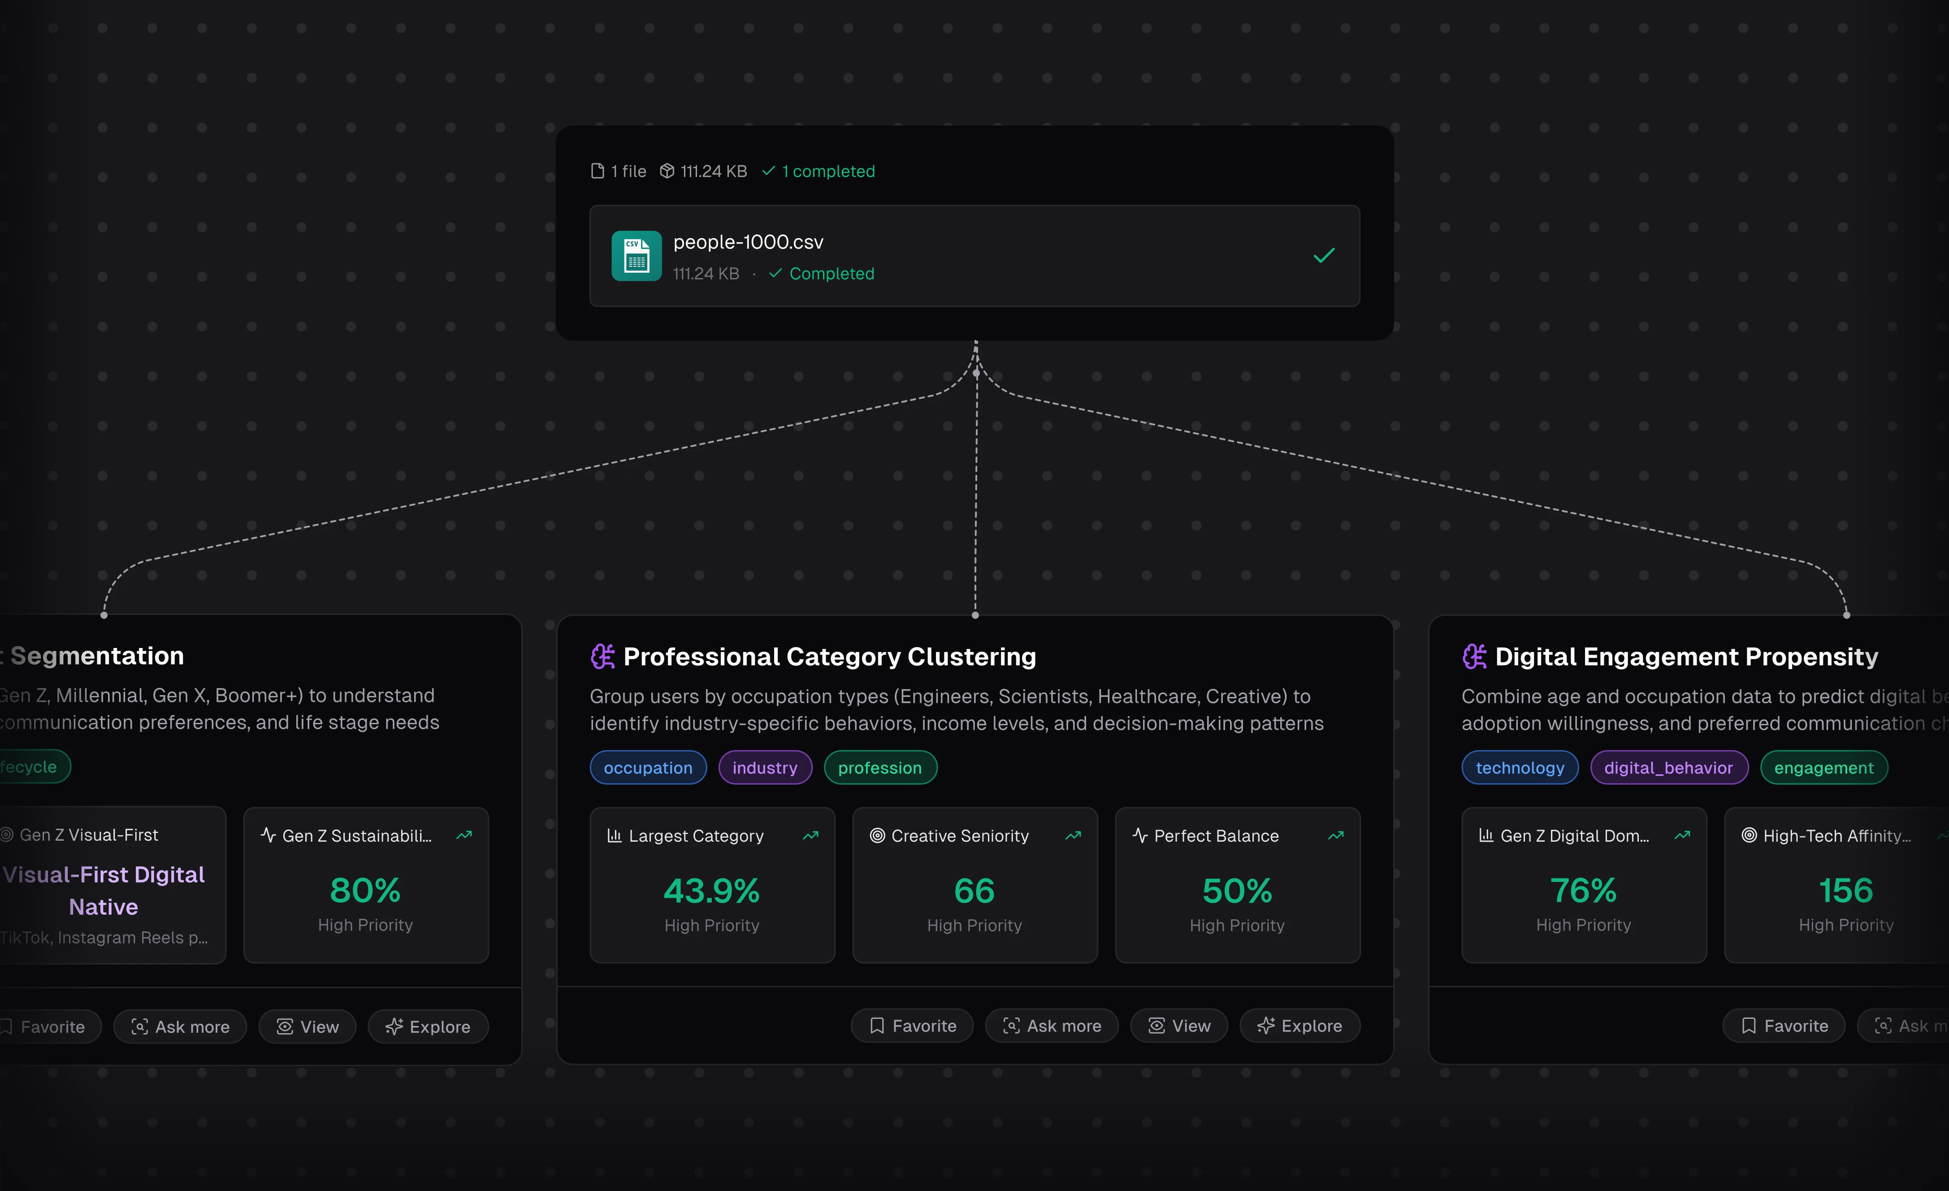Open View for Professional Category Clustering
This screenshot has width=1949, height=1191.
[1178, 1026]
